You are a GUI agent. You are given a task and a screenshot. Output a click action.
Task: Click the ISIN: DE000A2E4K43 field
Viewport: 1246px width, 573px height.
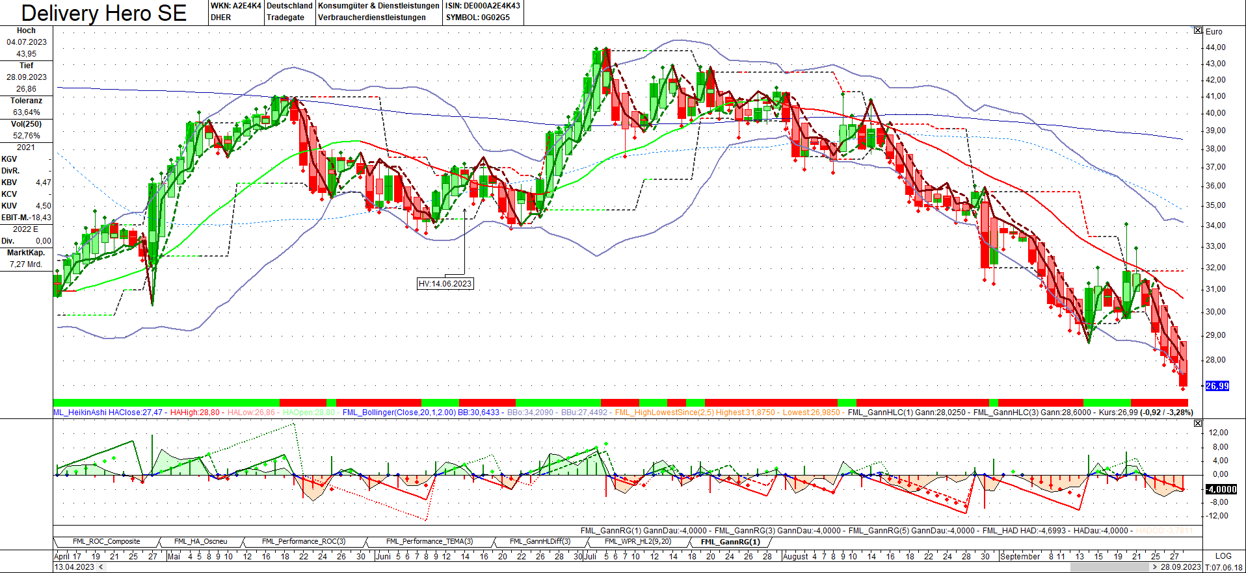pyautogui.click(x=483, y=6)
